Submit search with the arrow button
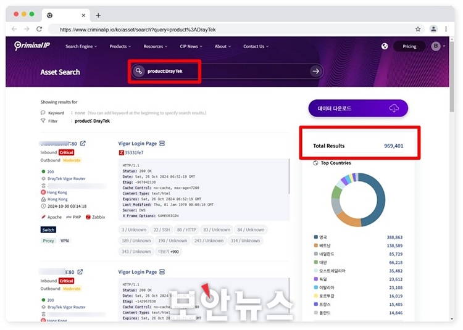The height and width of the screenshot is (330, 463). click(315, 71)
